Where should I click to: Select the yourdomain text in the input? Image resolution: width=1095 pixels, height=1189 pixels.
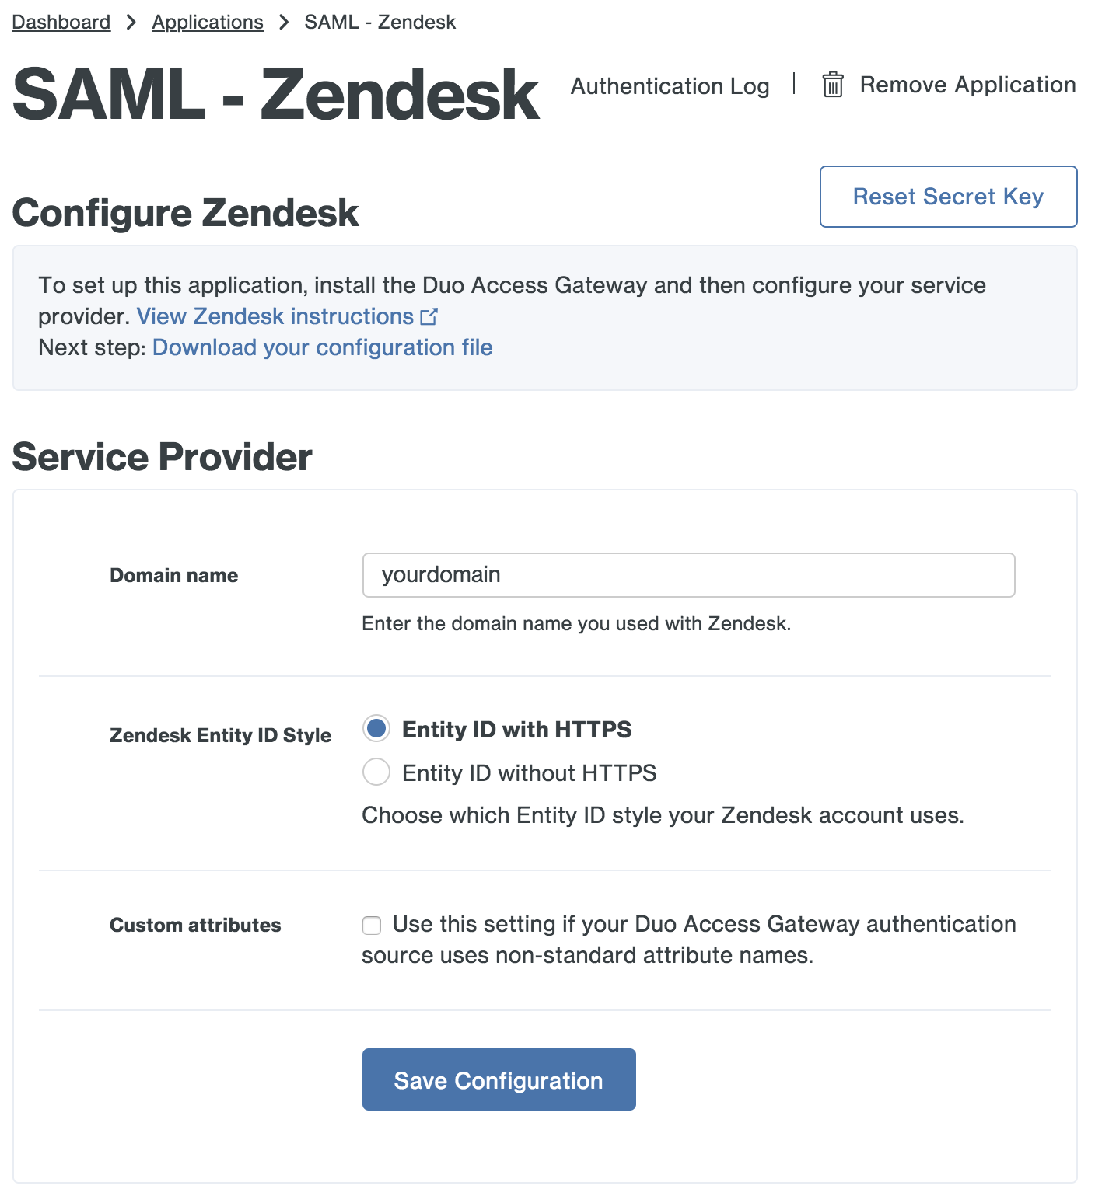(439, 575)
